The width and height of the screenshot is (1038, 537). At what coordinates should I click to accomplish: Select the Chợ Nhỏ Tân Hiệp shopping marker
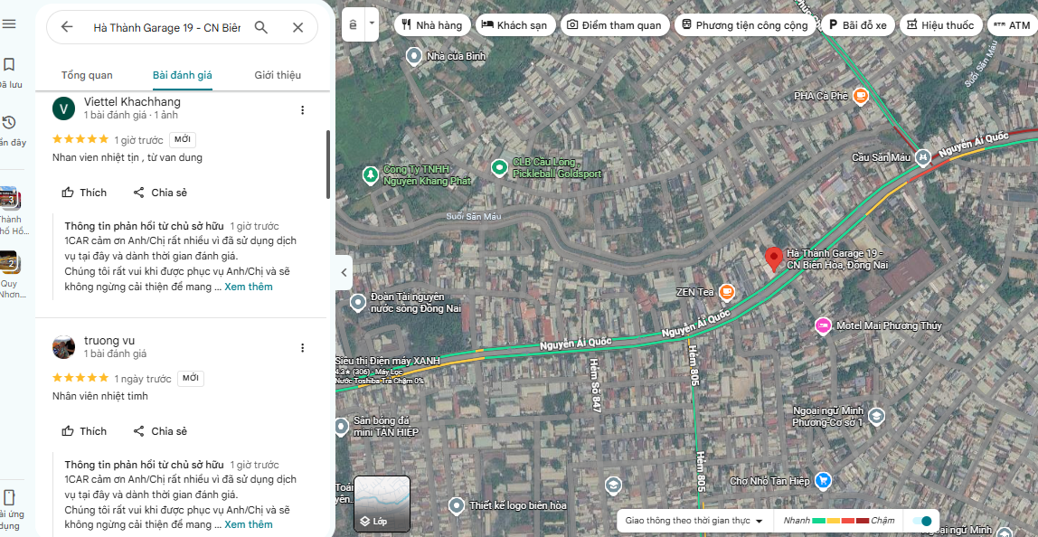[x=823, y=480]
